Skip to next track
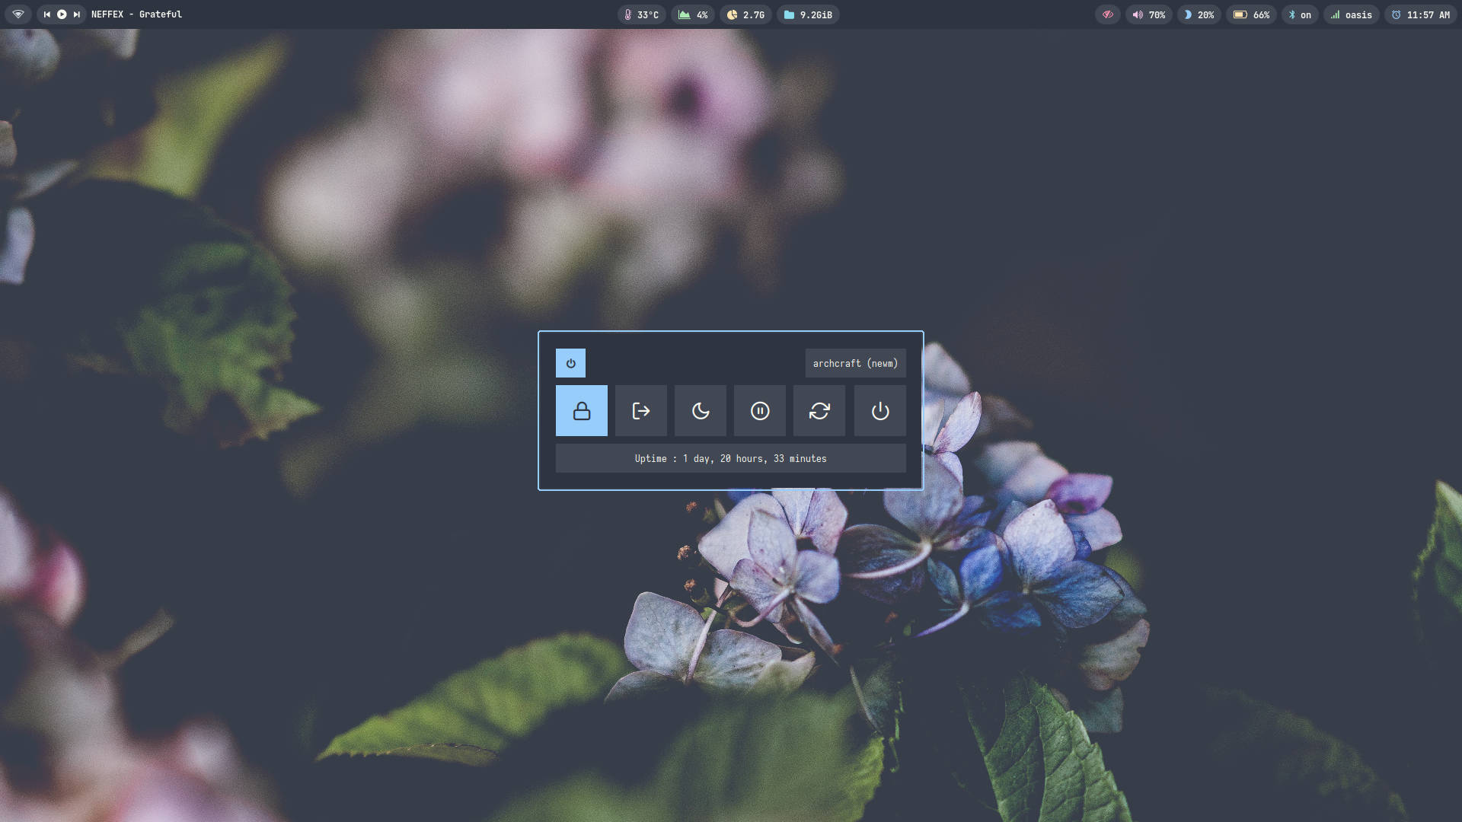 pyautogui.click(x=76, y=14)
